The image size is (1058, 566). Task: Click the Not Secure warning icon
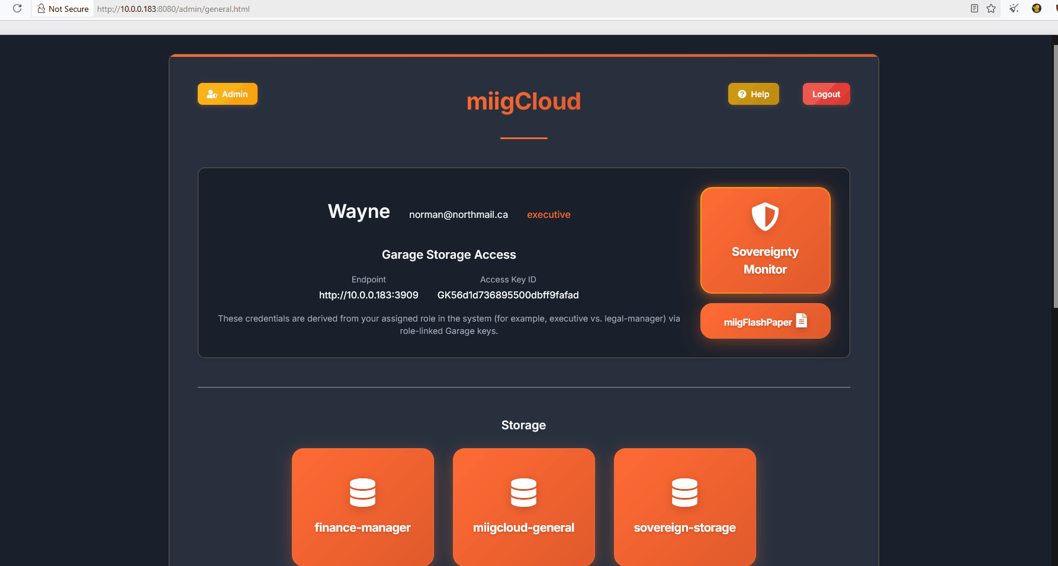41,8
